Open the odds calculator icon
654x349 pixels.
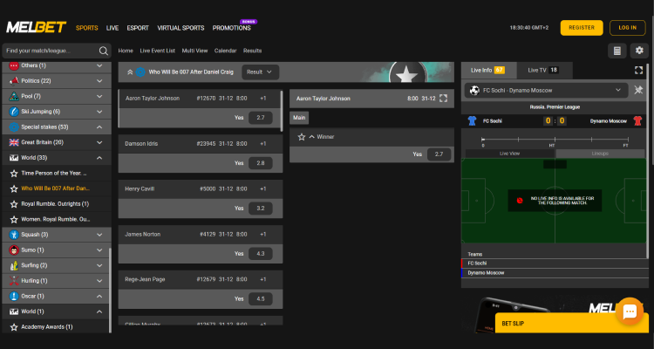click(617, 51)
